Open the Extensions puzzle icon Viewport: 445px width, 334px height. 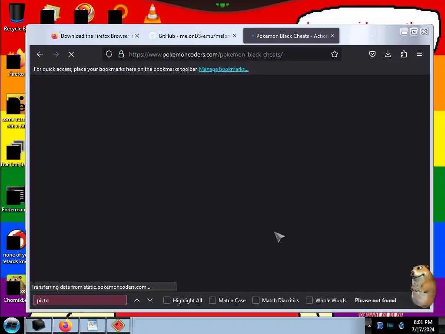point(404,54)
